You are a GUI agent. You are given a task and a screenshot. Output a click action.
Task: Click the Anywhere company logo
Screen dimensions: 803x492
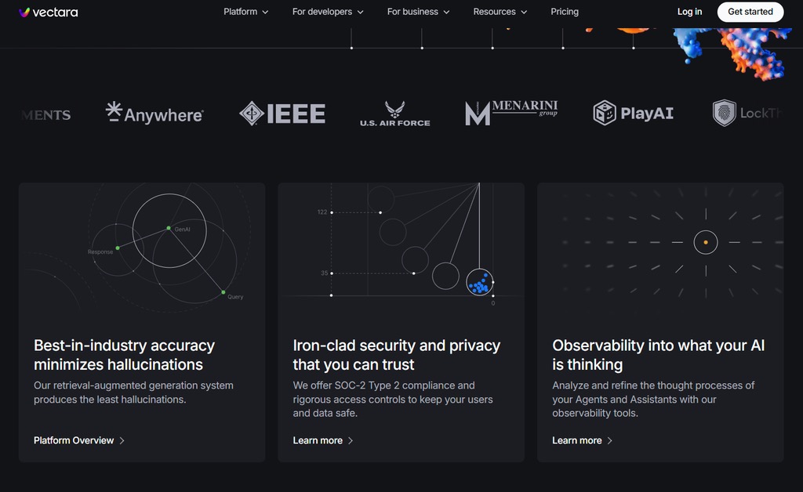[154, 114]
